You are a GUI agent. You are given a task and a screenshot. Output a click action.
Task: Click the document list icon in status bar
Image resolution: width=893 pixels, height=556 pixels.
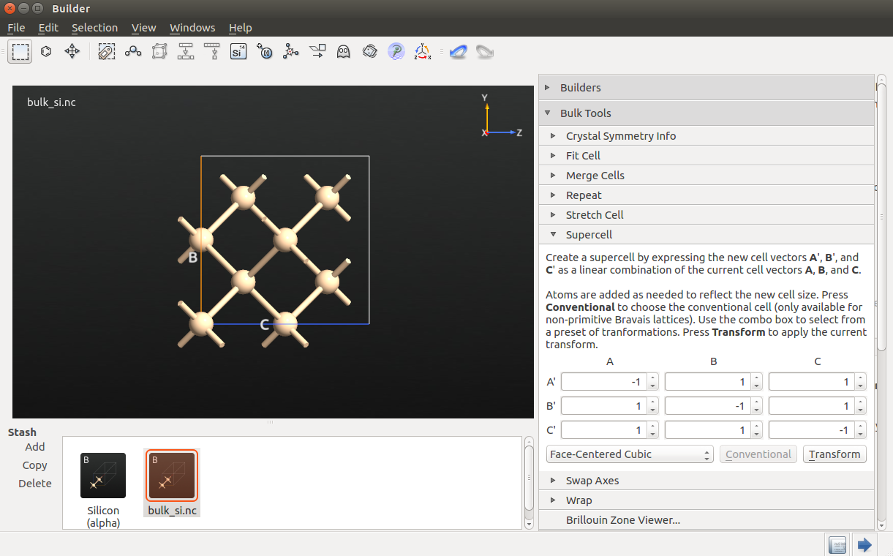point(838,544)
